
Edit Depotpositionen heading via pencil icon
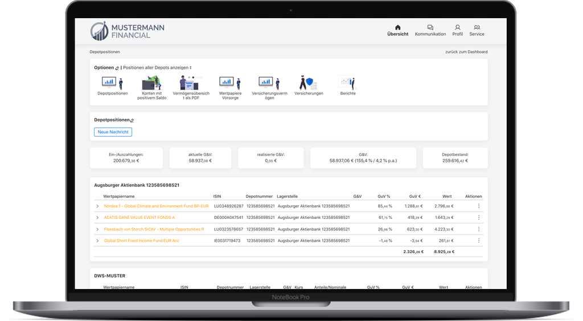click(x=132, y=120)
